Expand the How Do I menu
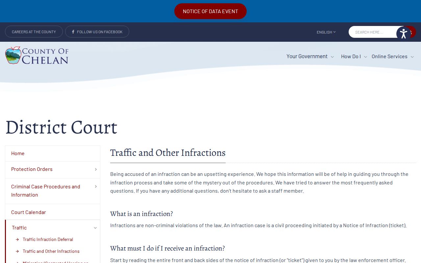421x263 pixels. (354, 57)
